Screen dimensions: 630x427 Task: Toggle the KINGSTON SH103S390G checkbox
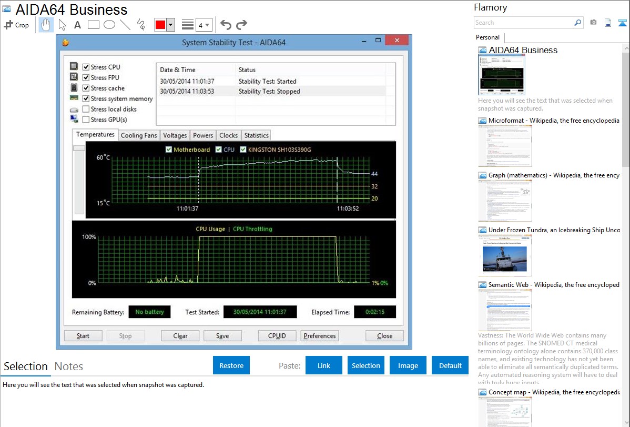[x=243, y=150]
